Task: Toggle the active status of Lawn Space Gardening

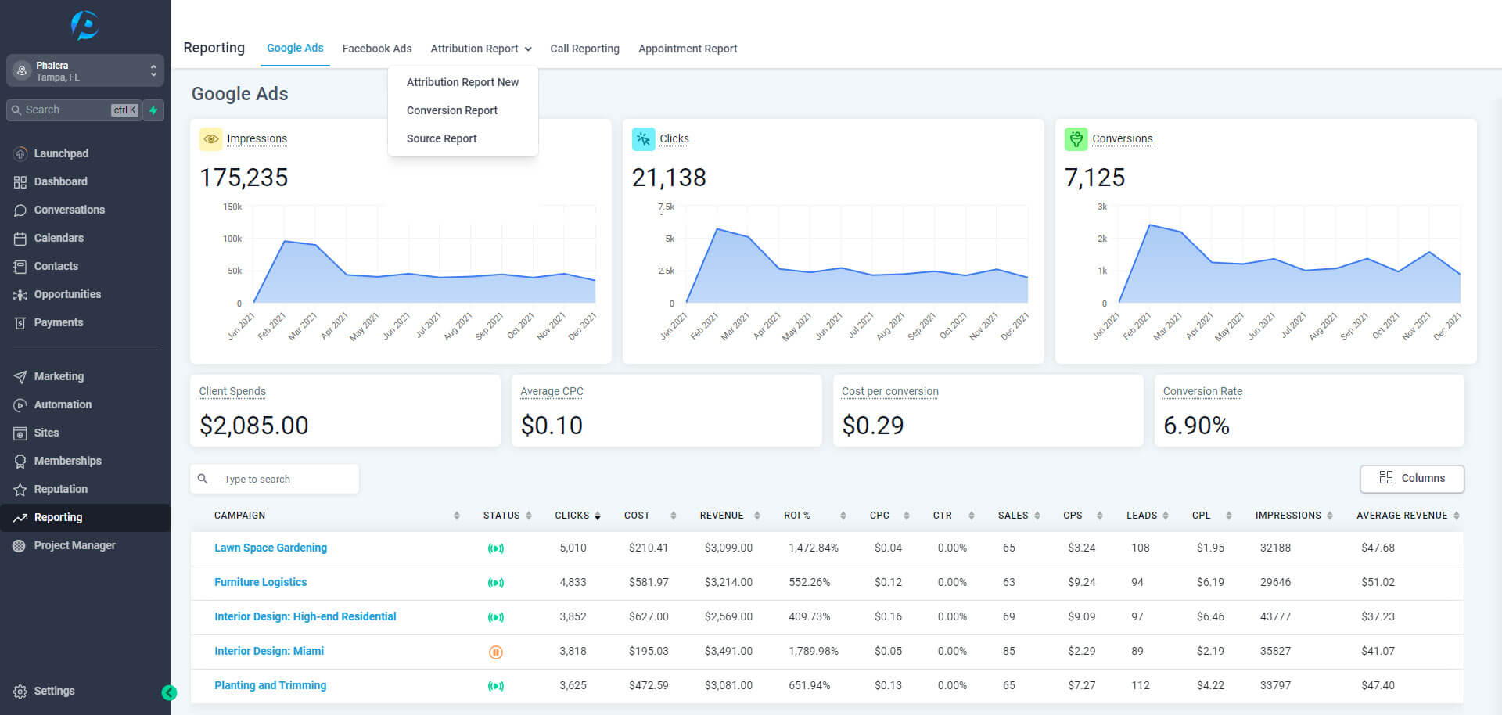Action: 495,548
